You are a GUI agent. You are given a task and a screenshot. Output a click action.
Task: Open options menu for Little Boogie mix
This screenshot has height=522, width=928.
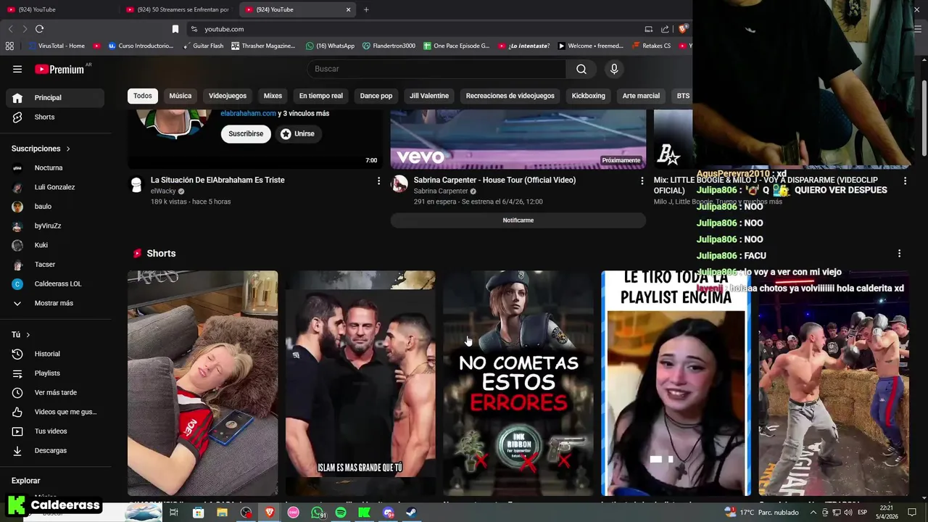(905, 181)
